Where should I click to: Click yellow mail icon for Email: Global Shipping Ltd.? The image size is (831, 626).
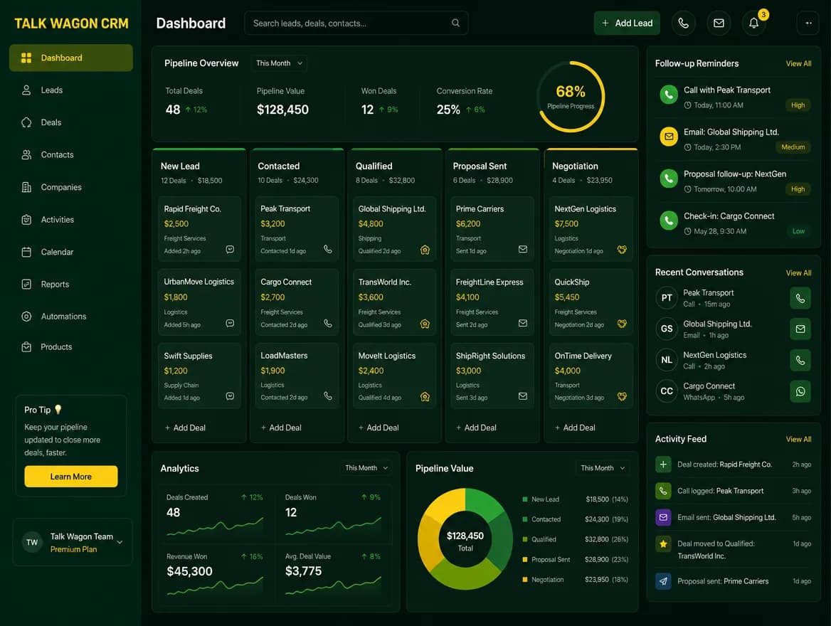pos(669,136)
